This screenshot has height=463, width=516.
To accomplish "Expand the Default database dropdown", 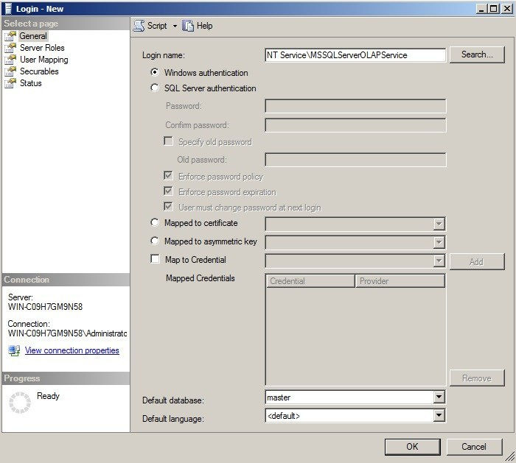I will (x=439, y=397).
